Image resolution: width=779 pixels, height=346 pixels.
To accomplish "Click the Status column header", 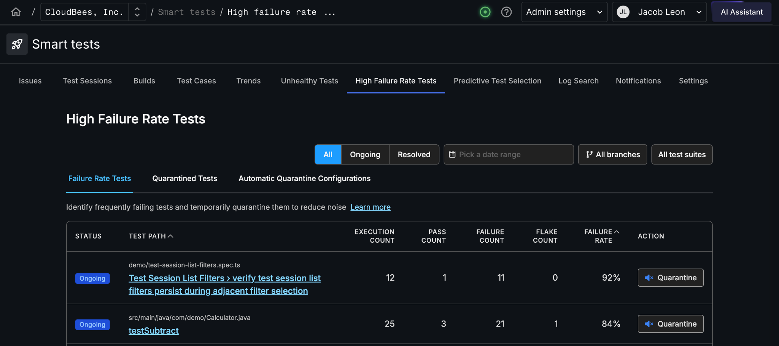I will click(x=88, y=236).
